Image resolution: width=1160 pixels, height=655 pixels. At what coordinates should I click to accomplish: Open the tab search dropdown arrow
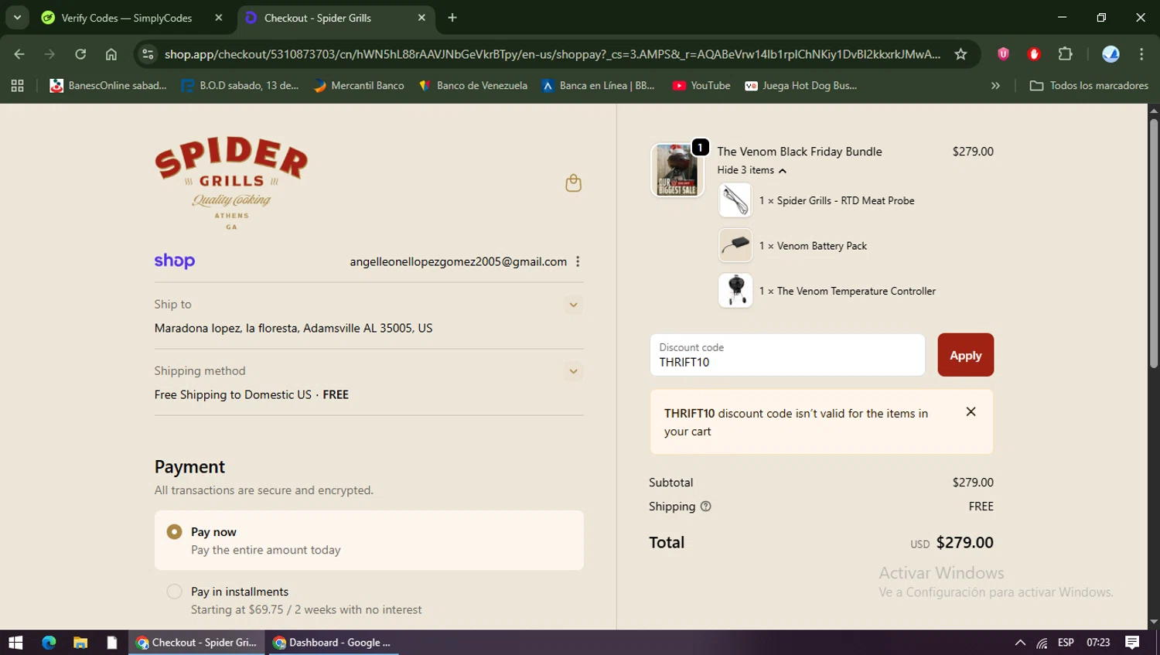17,18
